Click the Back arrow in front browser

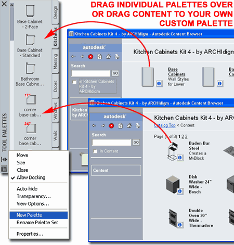pos(94,125)
